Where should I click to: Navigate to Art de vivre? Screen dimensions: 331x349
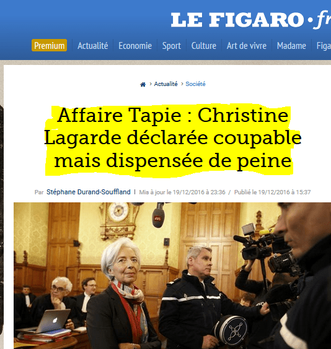[247, 46]
